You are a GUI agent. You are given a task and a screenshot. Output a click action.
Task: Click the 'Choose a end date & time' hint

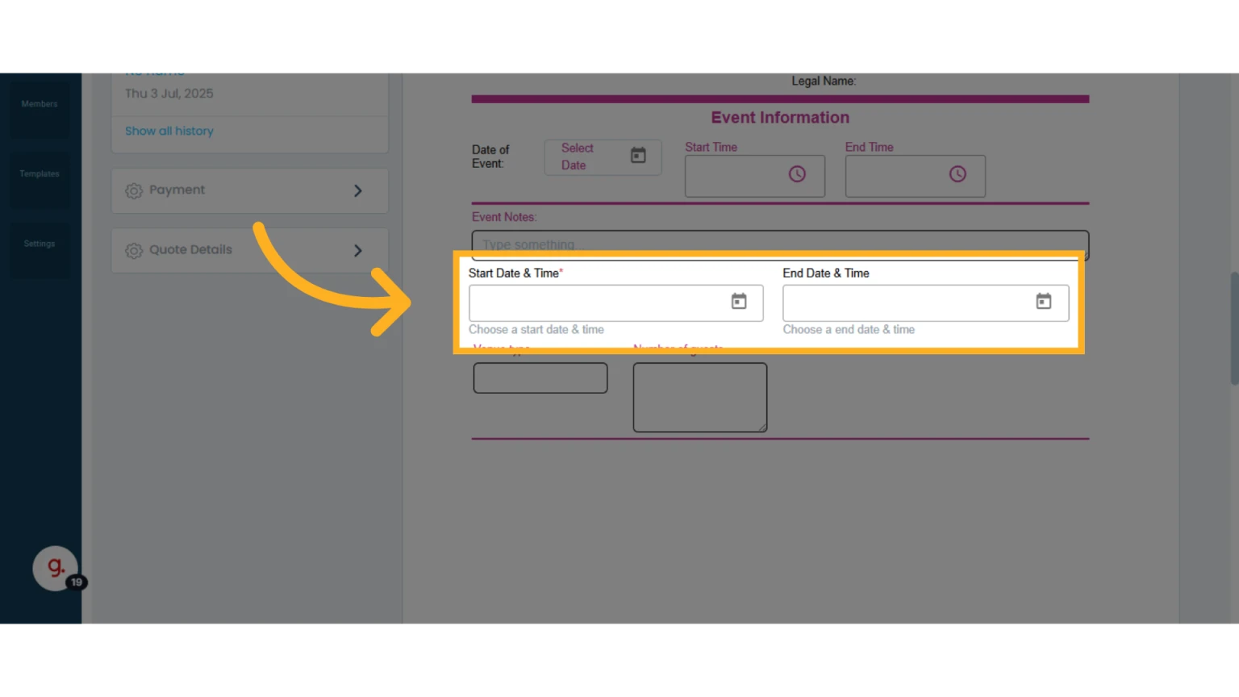(849, 329)
